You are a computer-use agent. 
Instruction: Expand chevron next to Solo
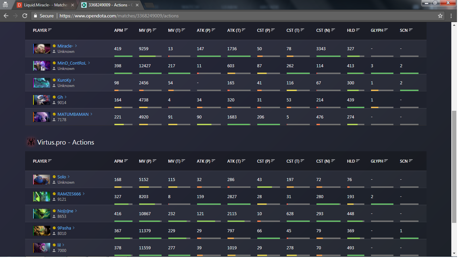[x=69, y=177]
